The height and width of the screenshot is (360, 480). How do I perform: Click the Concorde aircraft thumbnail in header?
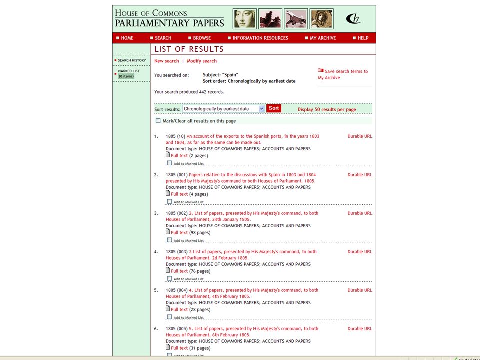(296, 19)
